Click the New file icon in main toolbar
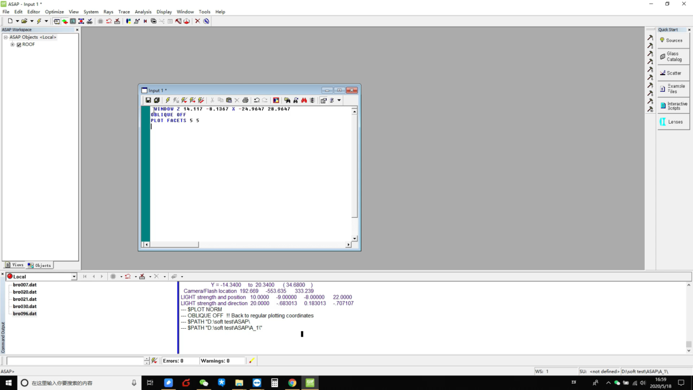Image resolution: width=693 pixels, height=390 pixels. click(x=10, y=21)
